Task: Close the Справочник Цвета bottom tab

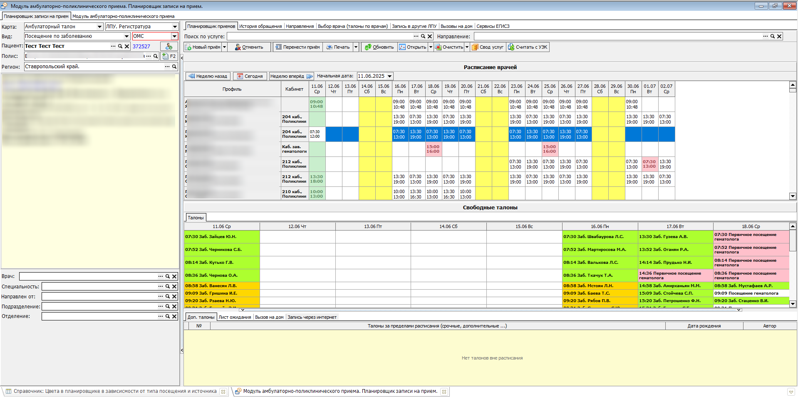Action: pyautogui.click(x=223, y=392)
